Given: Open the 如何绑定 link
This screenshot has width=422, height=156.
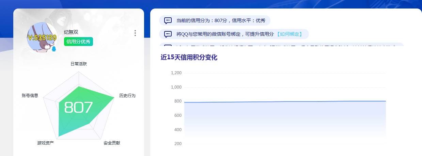Looking at the screenshot, I should (289, 34).
